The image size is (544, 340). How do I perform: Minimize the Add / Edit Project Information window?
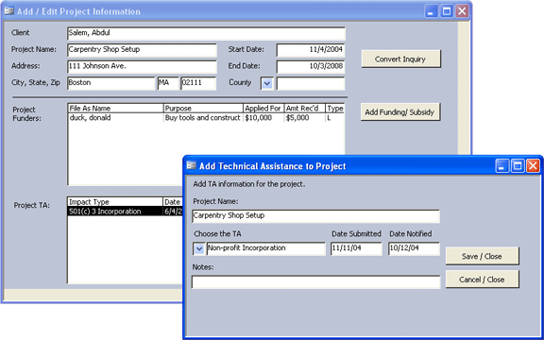(431, 11)
